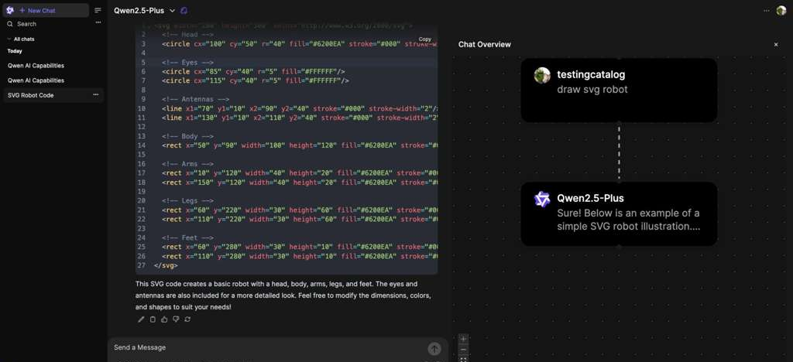Collapse sidebar with the menu lines icon

98,10
